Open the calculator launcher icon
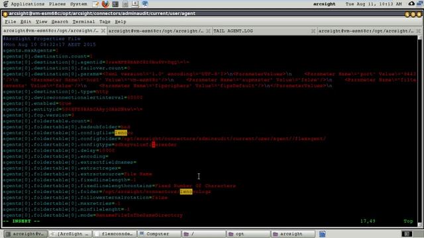The image size is (424, 238). point(125,4)
